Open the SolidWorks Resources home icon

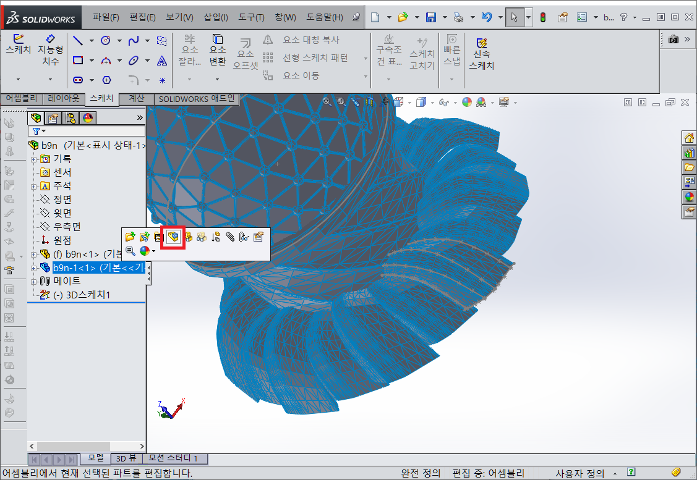pos(689,138)
